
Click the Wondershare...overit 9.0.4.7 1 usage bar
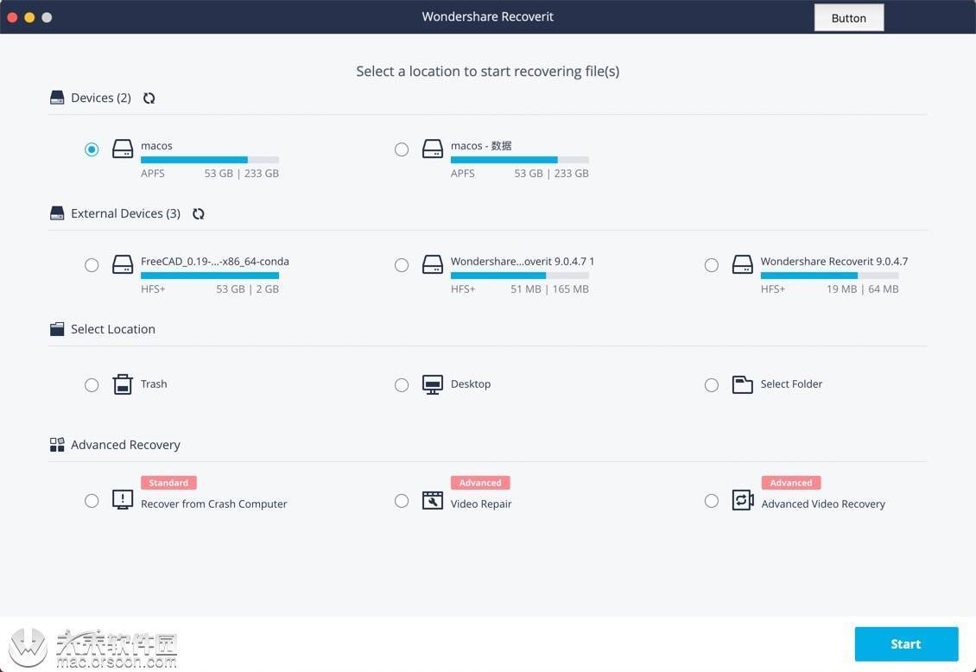520,276
